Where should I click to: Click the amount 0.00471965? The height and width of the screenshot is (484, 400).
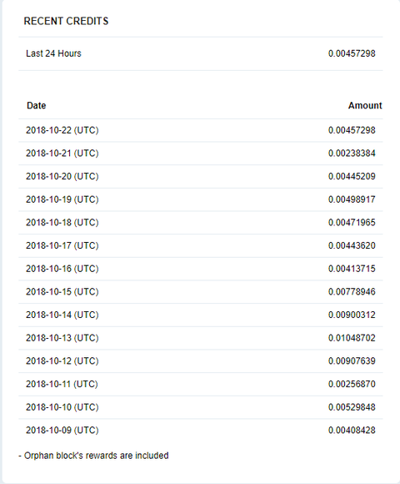352,223
